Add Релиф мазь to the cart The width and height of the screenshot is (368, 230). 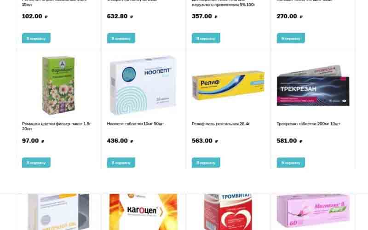click(206, 162)
